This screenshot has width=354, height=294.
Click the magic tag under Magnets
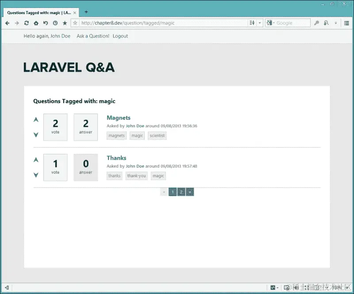coord(137,136)
